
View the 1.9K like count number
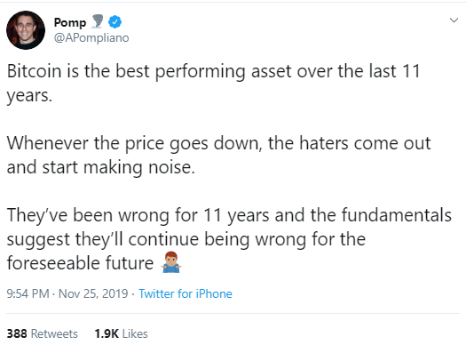[107, 333]
